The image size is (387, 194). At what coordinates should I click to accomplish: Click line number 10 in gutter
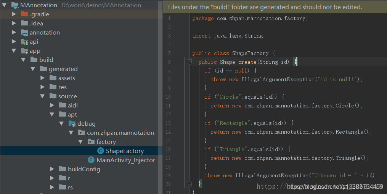pos(168,97)
